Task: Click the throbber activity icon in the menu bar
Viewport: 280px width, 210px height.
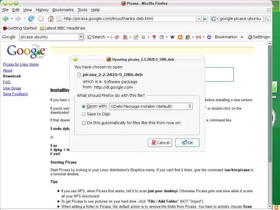Action: 269,10
